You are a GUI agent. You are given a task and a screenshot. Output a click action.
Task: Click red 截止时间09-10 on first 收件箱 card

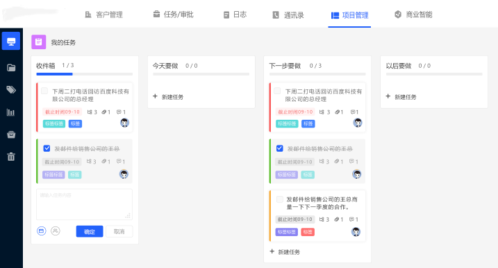(63, 111)
